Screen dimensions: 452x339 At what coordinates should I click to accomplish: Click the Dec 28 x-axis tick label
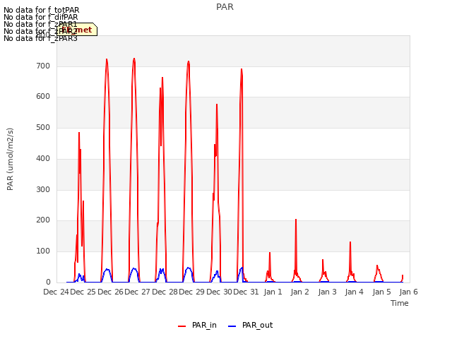(165, 292)
